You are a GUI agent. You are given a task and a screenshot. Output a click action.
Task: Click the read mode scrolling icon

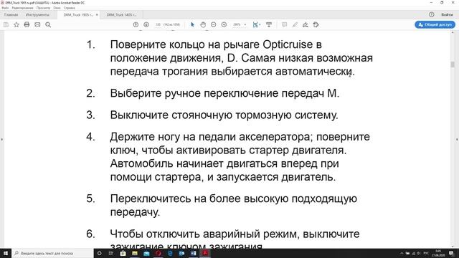269,25
